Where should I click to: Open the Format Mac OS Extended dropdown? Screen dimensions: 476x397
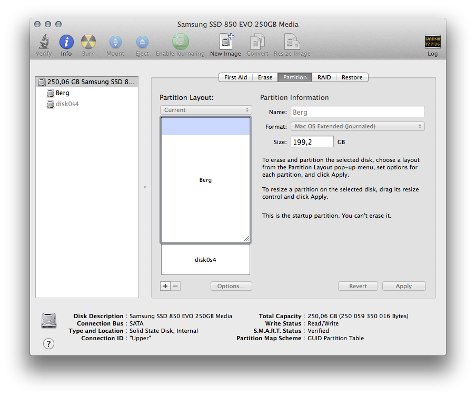358,126
